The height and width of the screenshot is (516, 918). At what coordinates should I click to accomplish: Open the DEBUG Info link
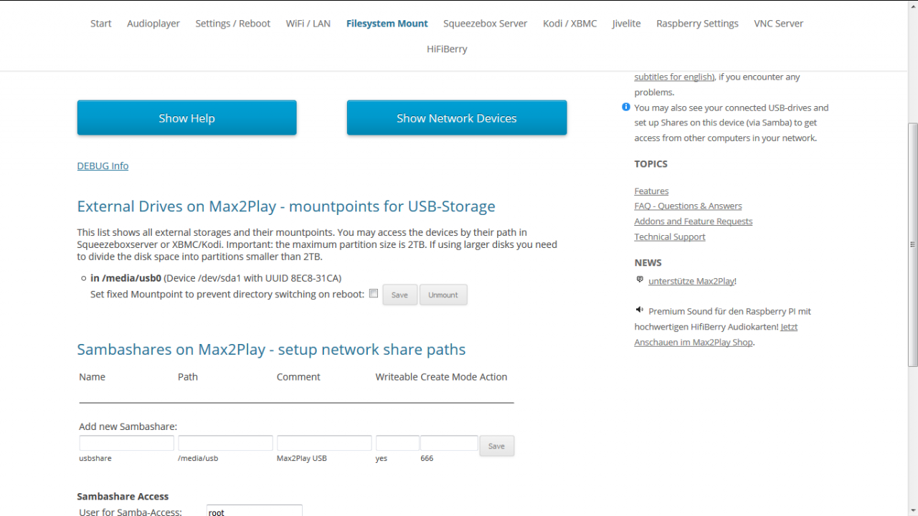tap(103, 166)
